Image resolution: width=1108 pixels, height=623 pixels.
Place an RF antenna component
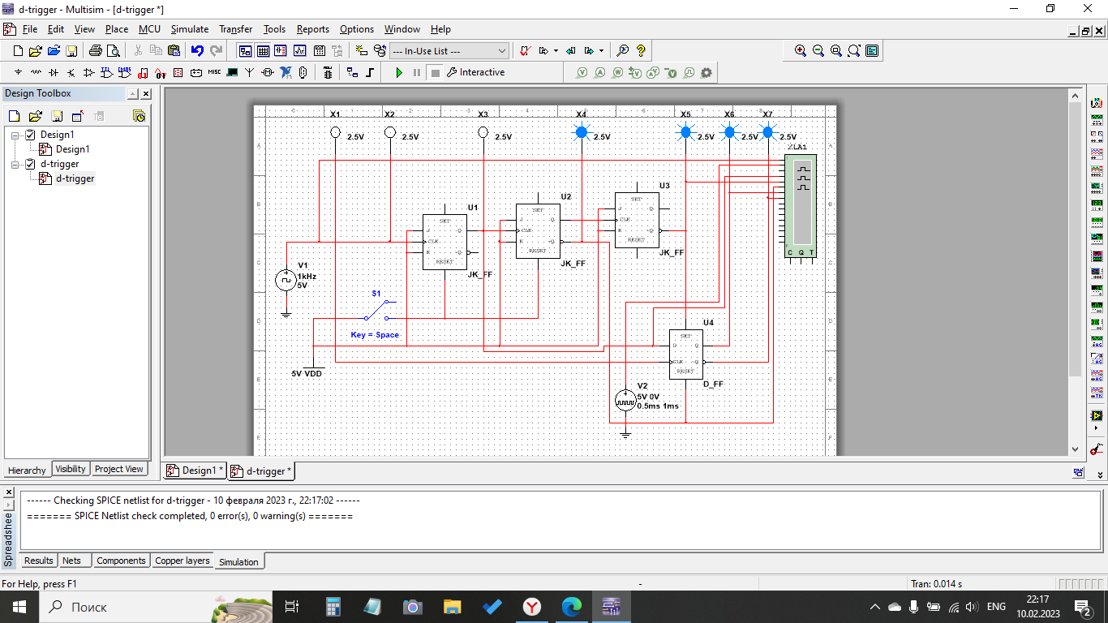(250, 72)
